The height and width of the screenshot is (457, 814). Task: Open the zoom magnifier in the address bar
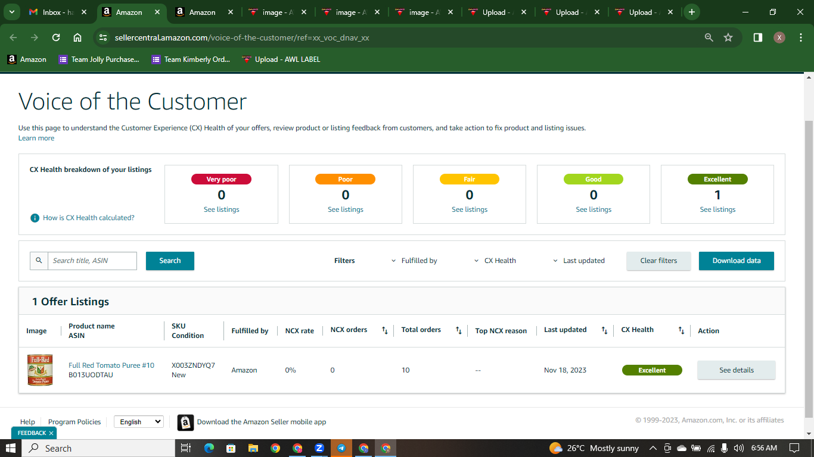pyautogui.click(x=709, y=37)
